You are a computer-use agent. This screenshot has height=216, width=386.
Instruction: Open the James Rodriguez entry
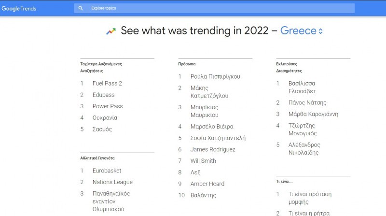point(213,149)
